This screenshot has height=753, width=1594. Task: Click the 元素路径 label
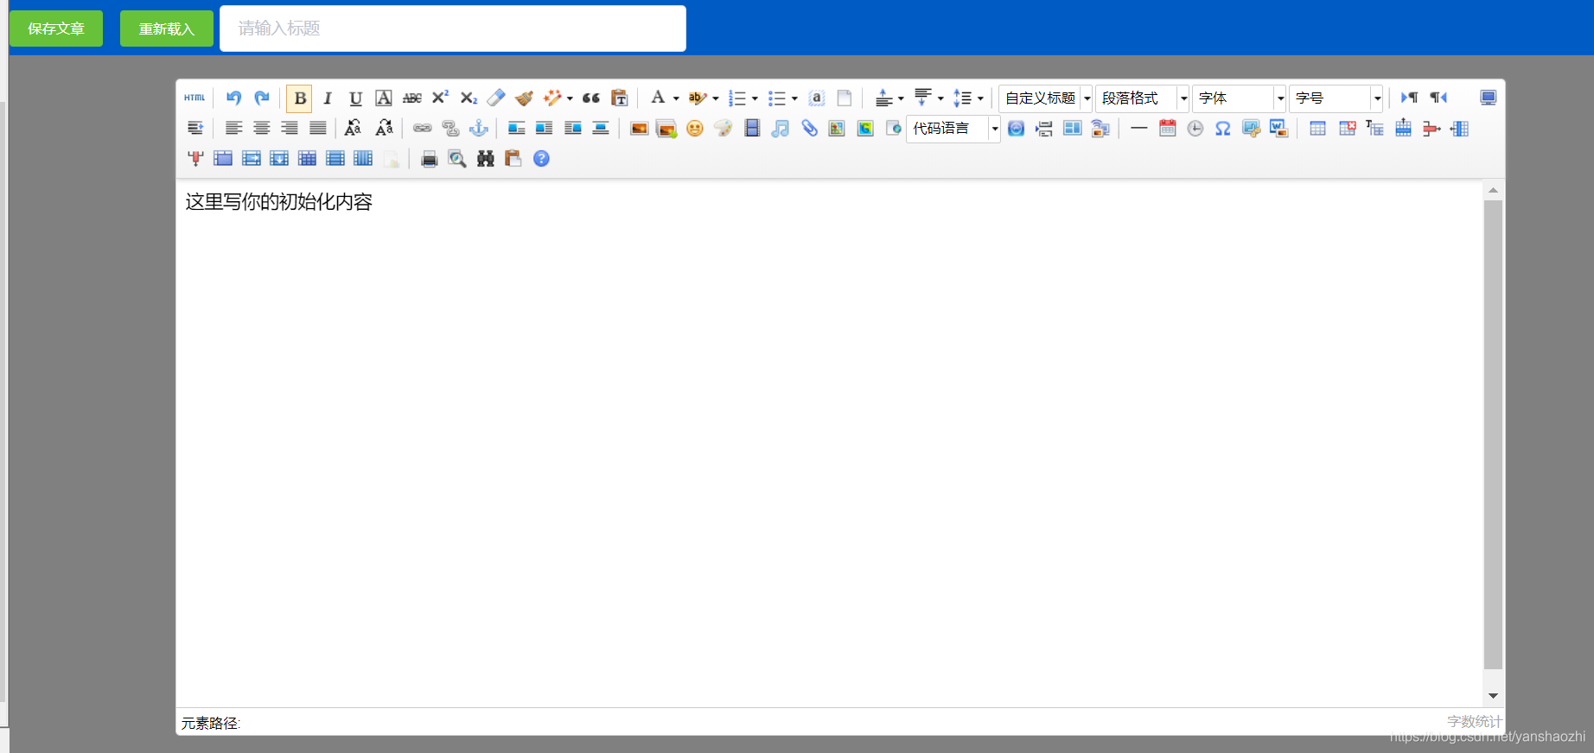(x=210, y=724)
